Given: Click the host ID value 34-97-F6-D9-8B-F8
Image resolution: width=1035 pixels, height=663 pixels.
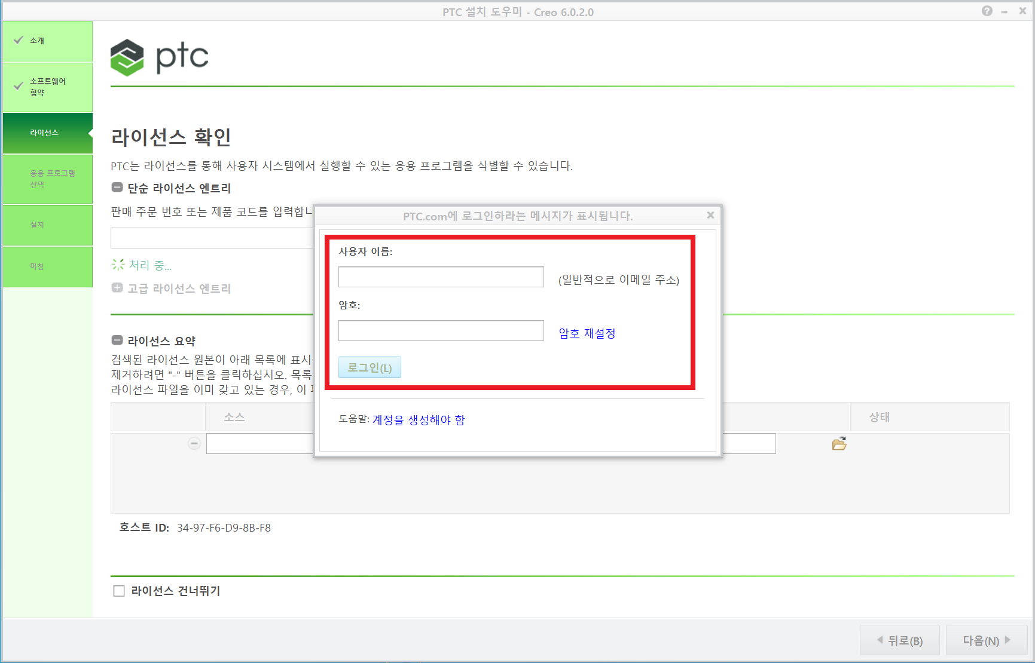Looking at the screenshot, I should [224, 528].
